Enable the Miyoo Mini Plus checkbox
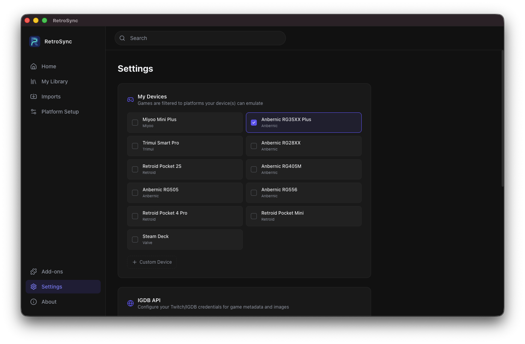The image size is (525, 344). coord(135,123)
